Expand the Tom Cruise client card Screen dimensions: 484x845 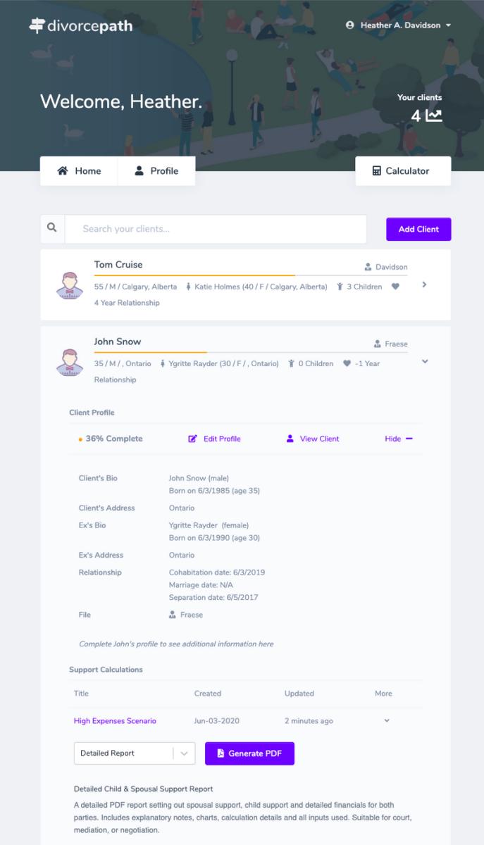(x=424, y=284)
